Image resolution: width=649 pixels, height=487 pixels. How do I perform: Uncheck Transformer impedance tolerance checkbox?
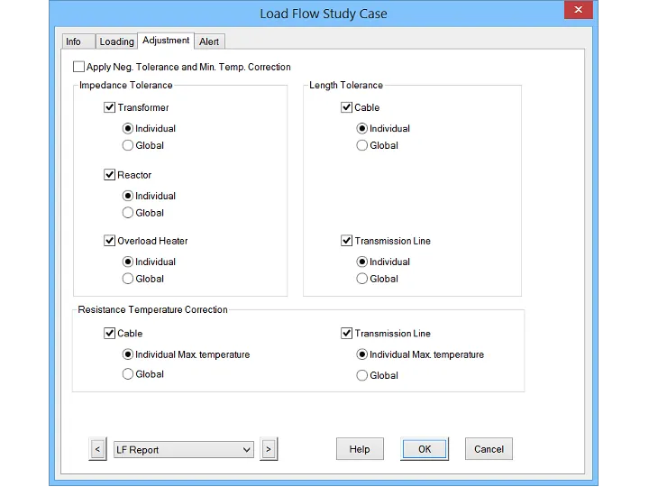coord(109,107)
